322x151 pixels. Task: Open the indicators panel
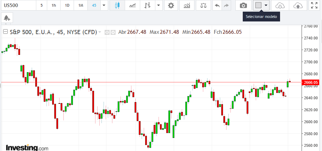[187, 5]
